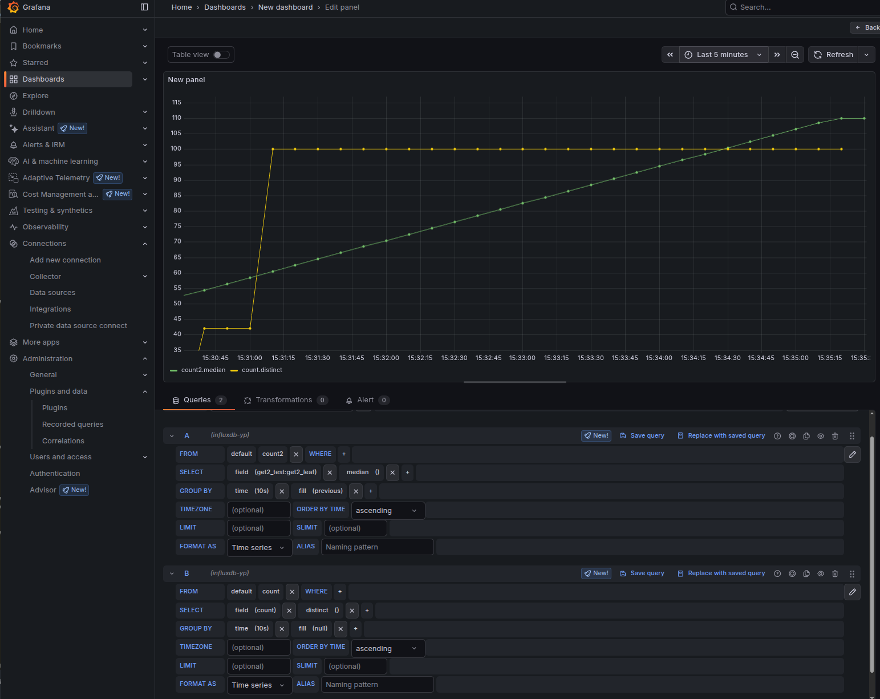Open the Testing & synthetics section
This screenshot has width=880, height=699.
coord(57,210)
